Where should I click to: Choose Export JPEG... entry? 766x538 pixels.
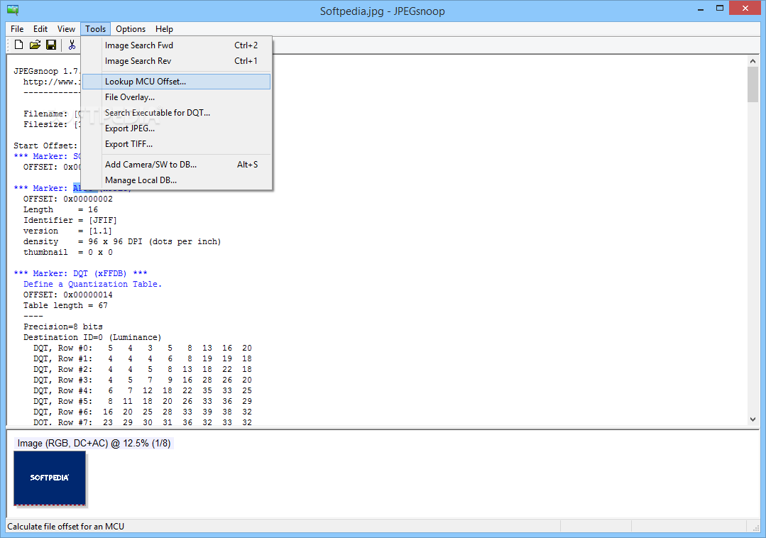pyautogui.click(x=176, y=128)
